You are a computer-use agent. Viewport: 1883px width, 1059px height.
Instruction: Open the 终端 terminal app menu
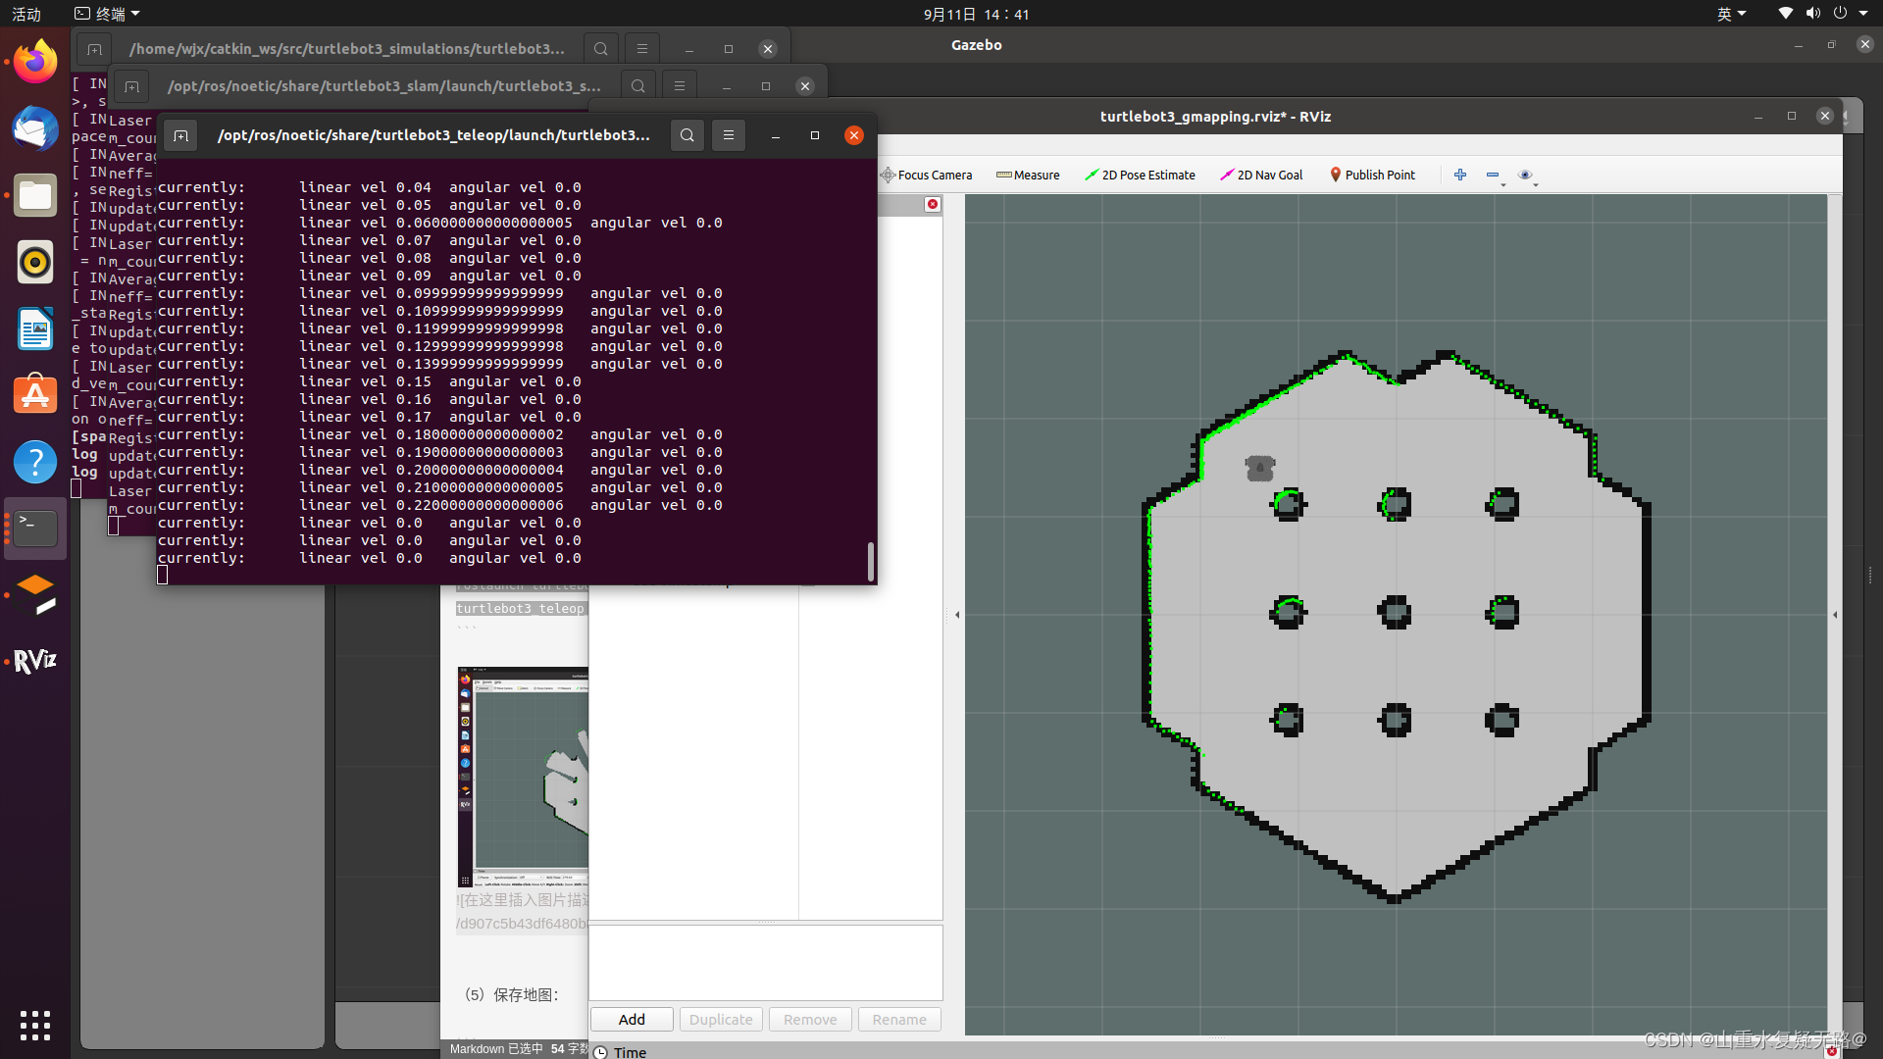108,14
